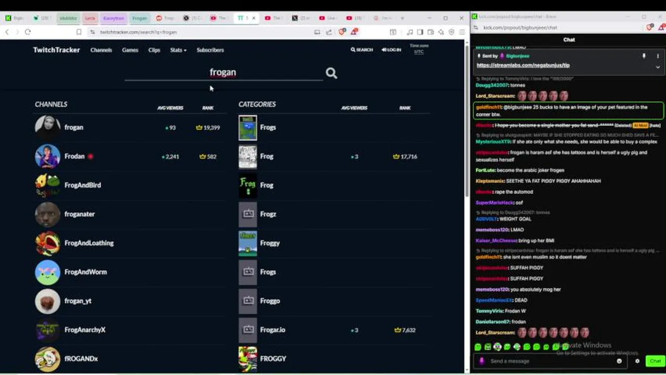
Task: Click the twitchtracker.com address bar
Action: point(198,32)
